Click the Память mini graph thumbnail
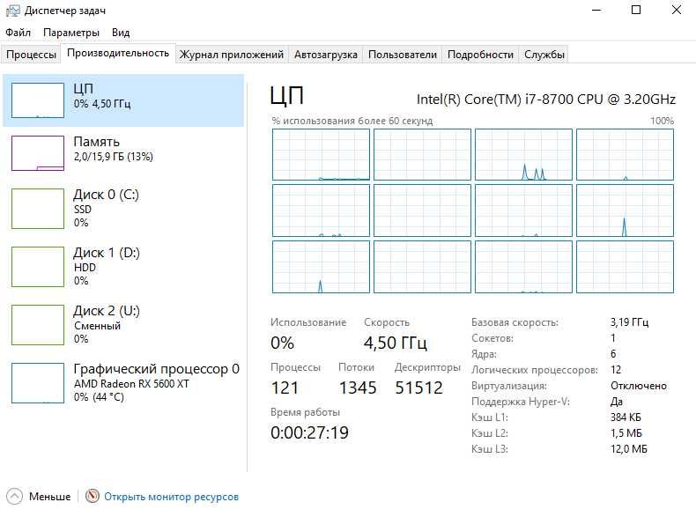Image resolution: width=696 pixels, height=517 pixels. click(x=38, y=153)
